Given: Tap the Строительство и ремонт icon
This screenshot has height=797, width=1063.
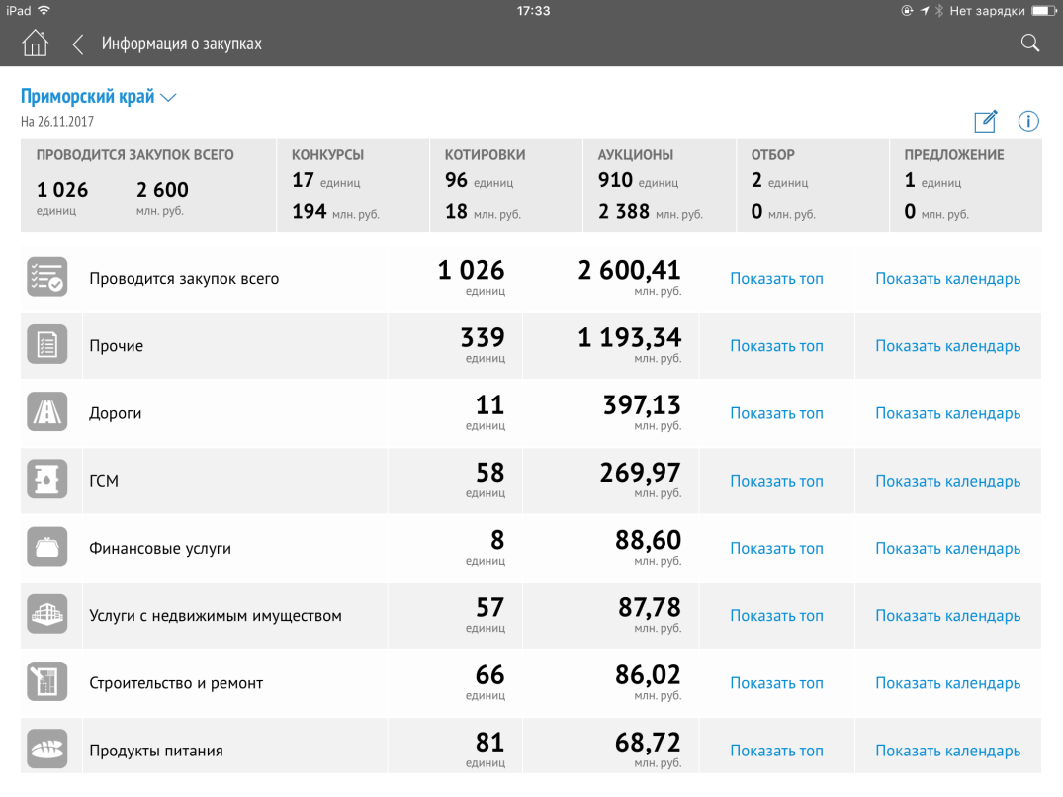Looking at the screenshot, I should pos(46,683).
